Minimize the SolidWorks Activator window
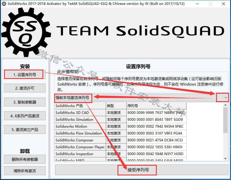 point(197,4)
